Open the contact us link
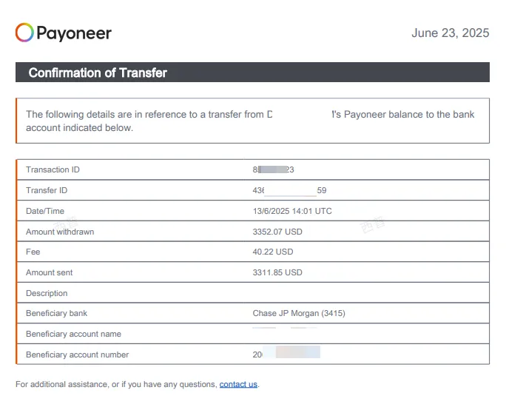Screen dimensions: 506x410 coord(238,384)
